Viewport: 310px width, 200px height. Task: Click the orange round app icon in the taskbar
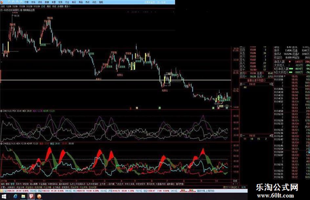point(39,196)
